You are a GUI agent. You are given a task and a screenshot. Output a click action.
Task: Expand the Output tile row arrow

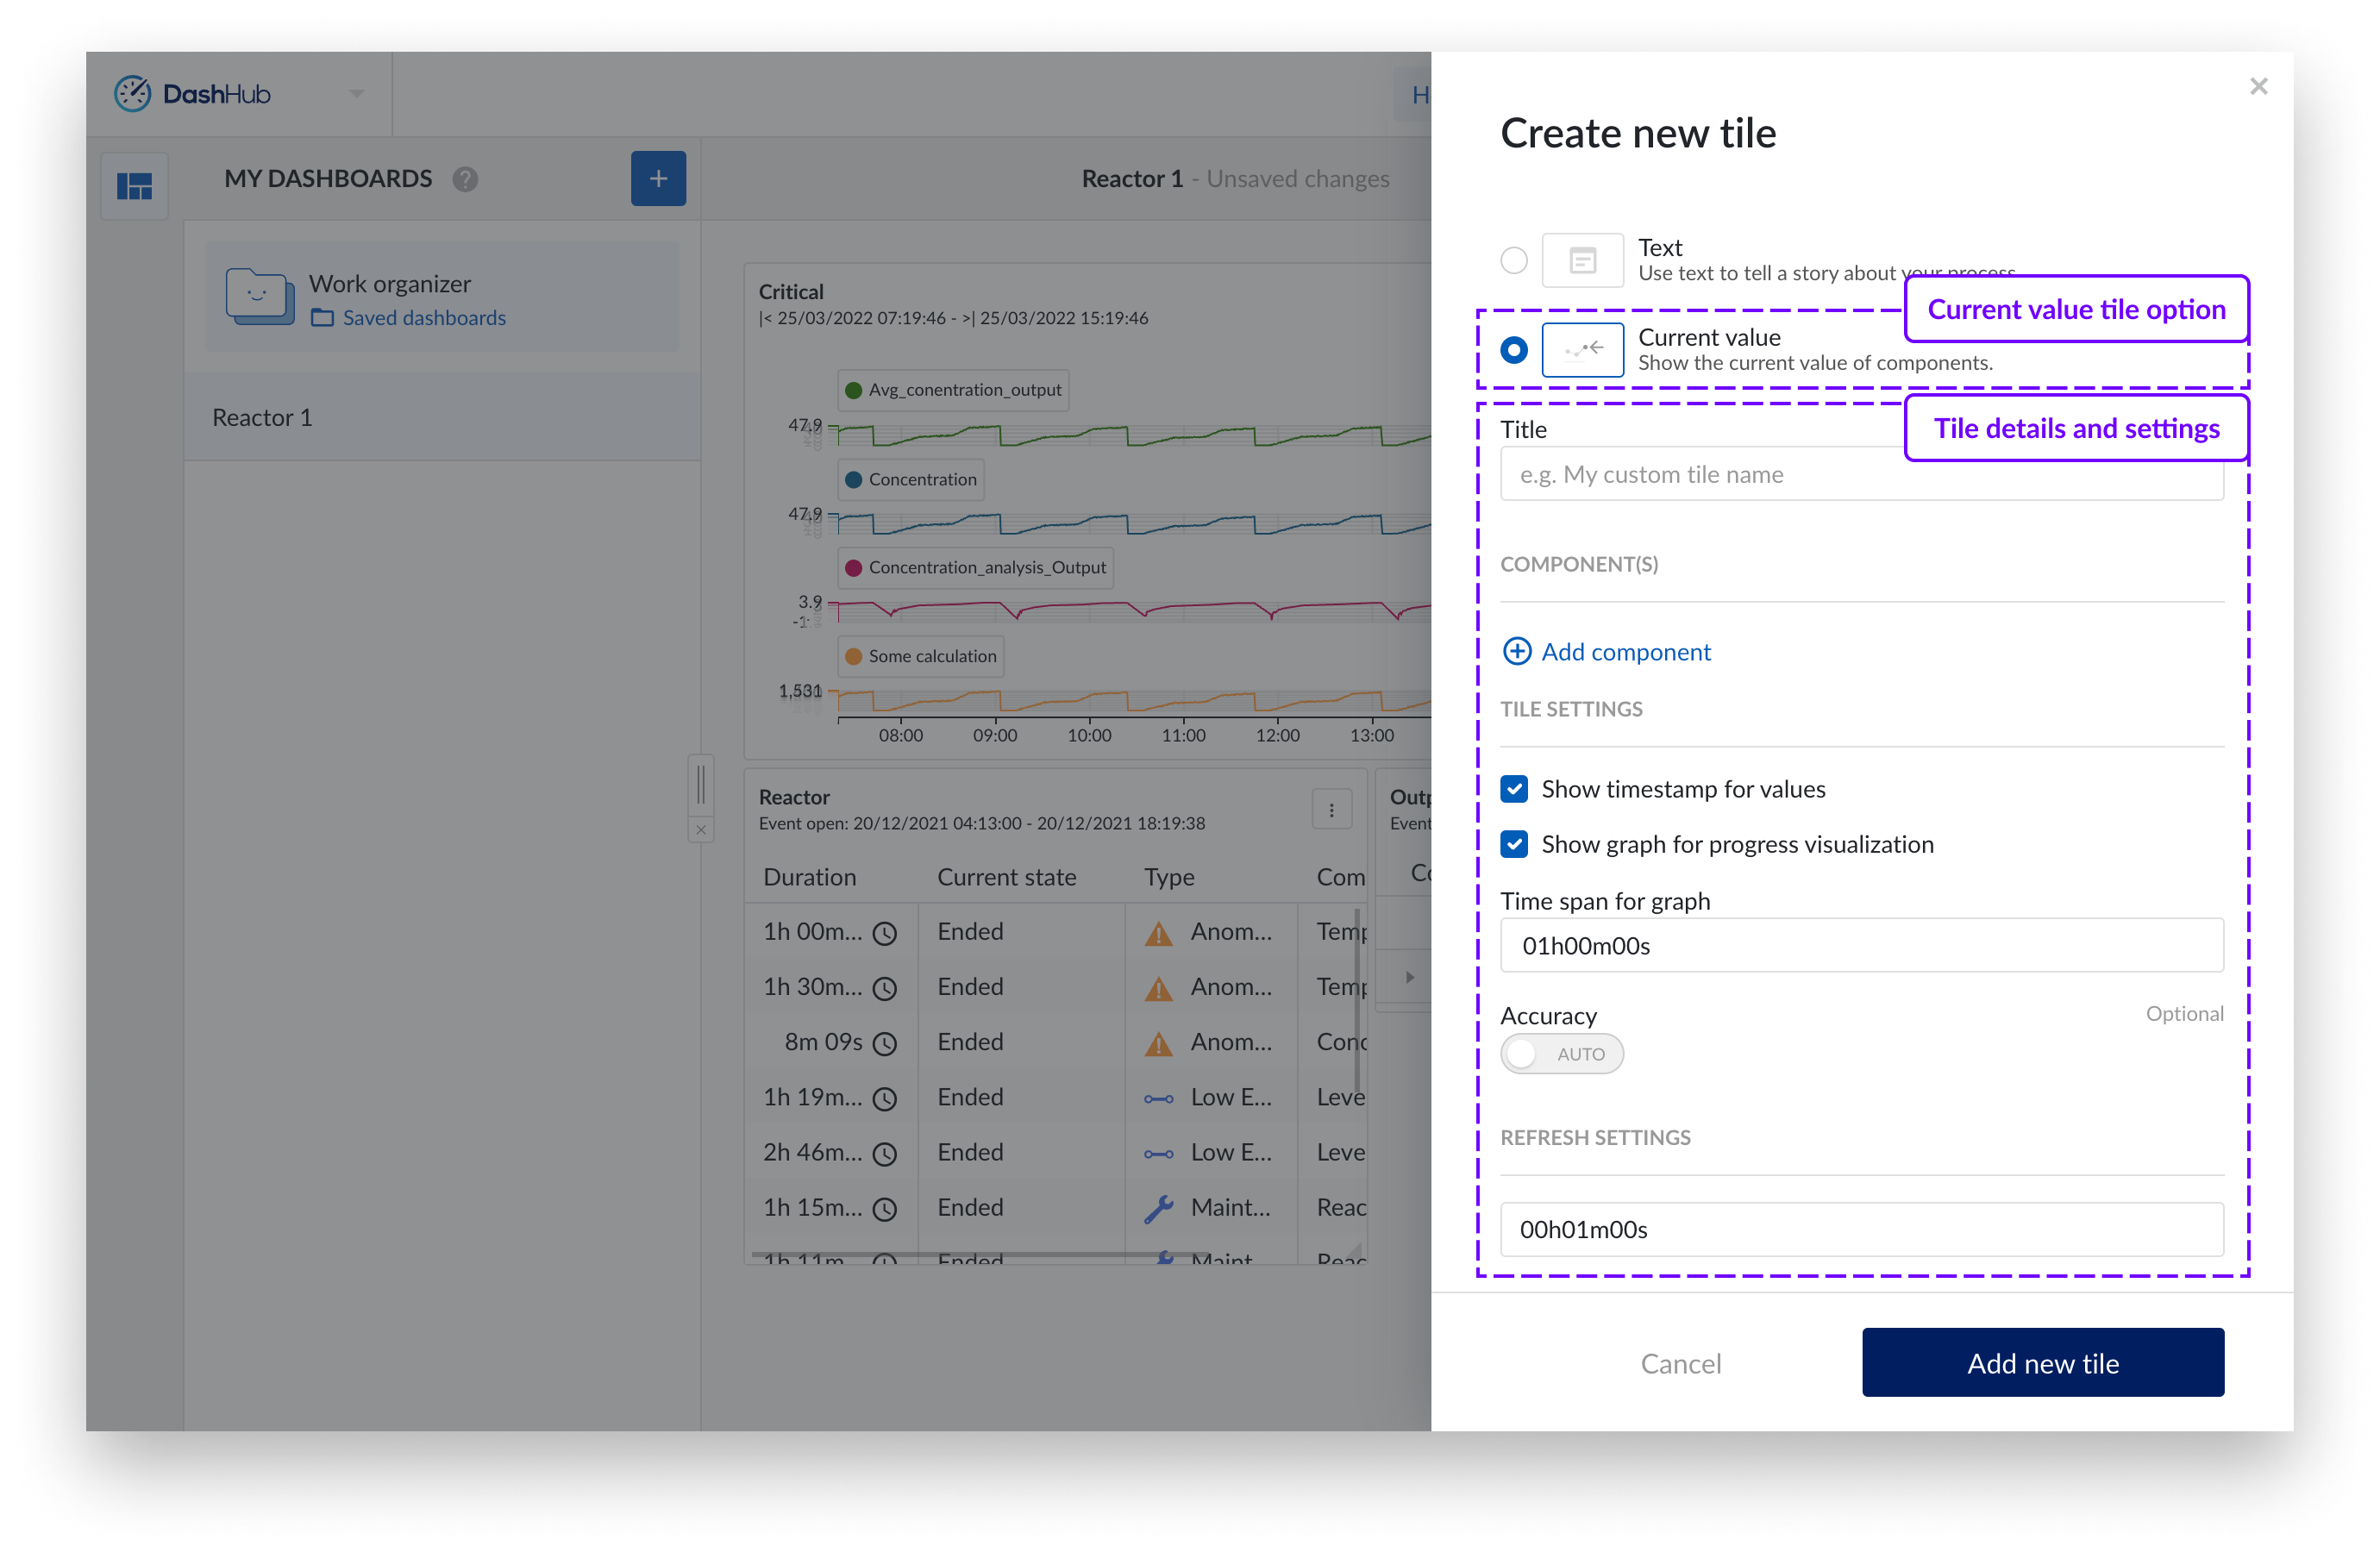coord(1409,977)
